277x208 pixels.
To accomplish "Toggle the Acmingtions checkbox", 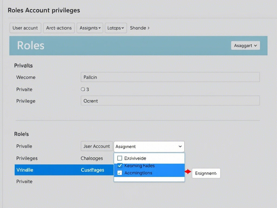I will pos(120,173).
